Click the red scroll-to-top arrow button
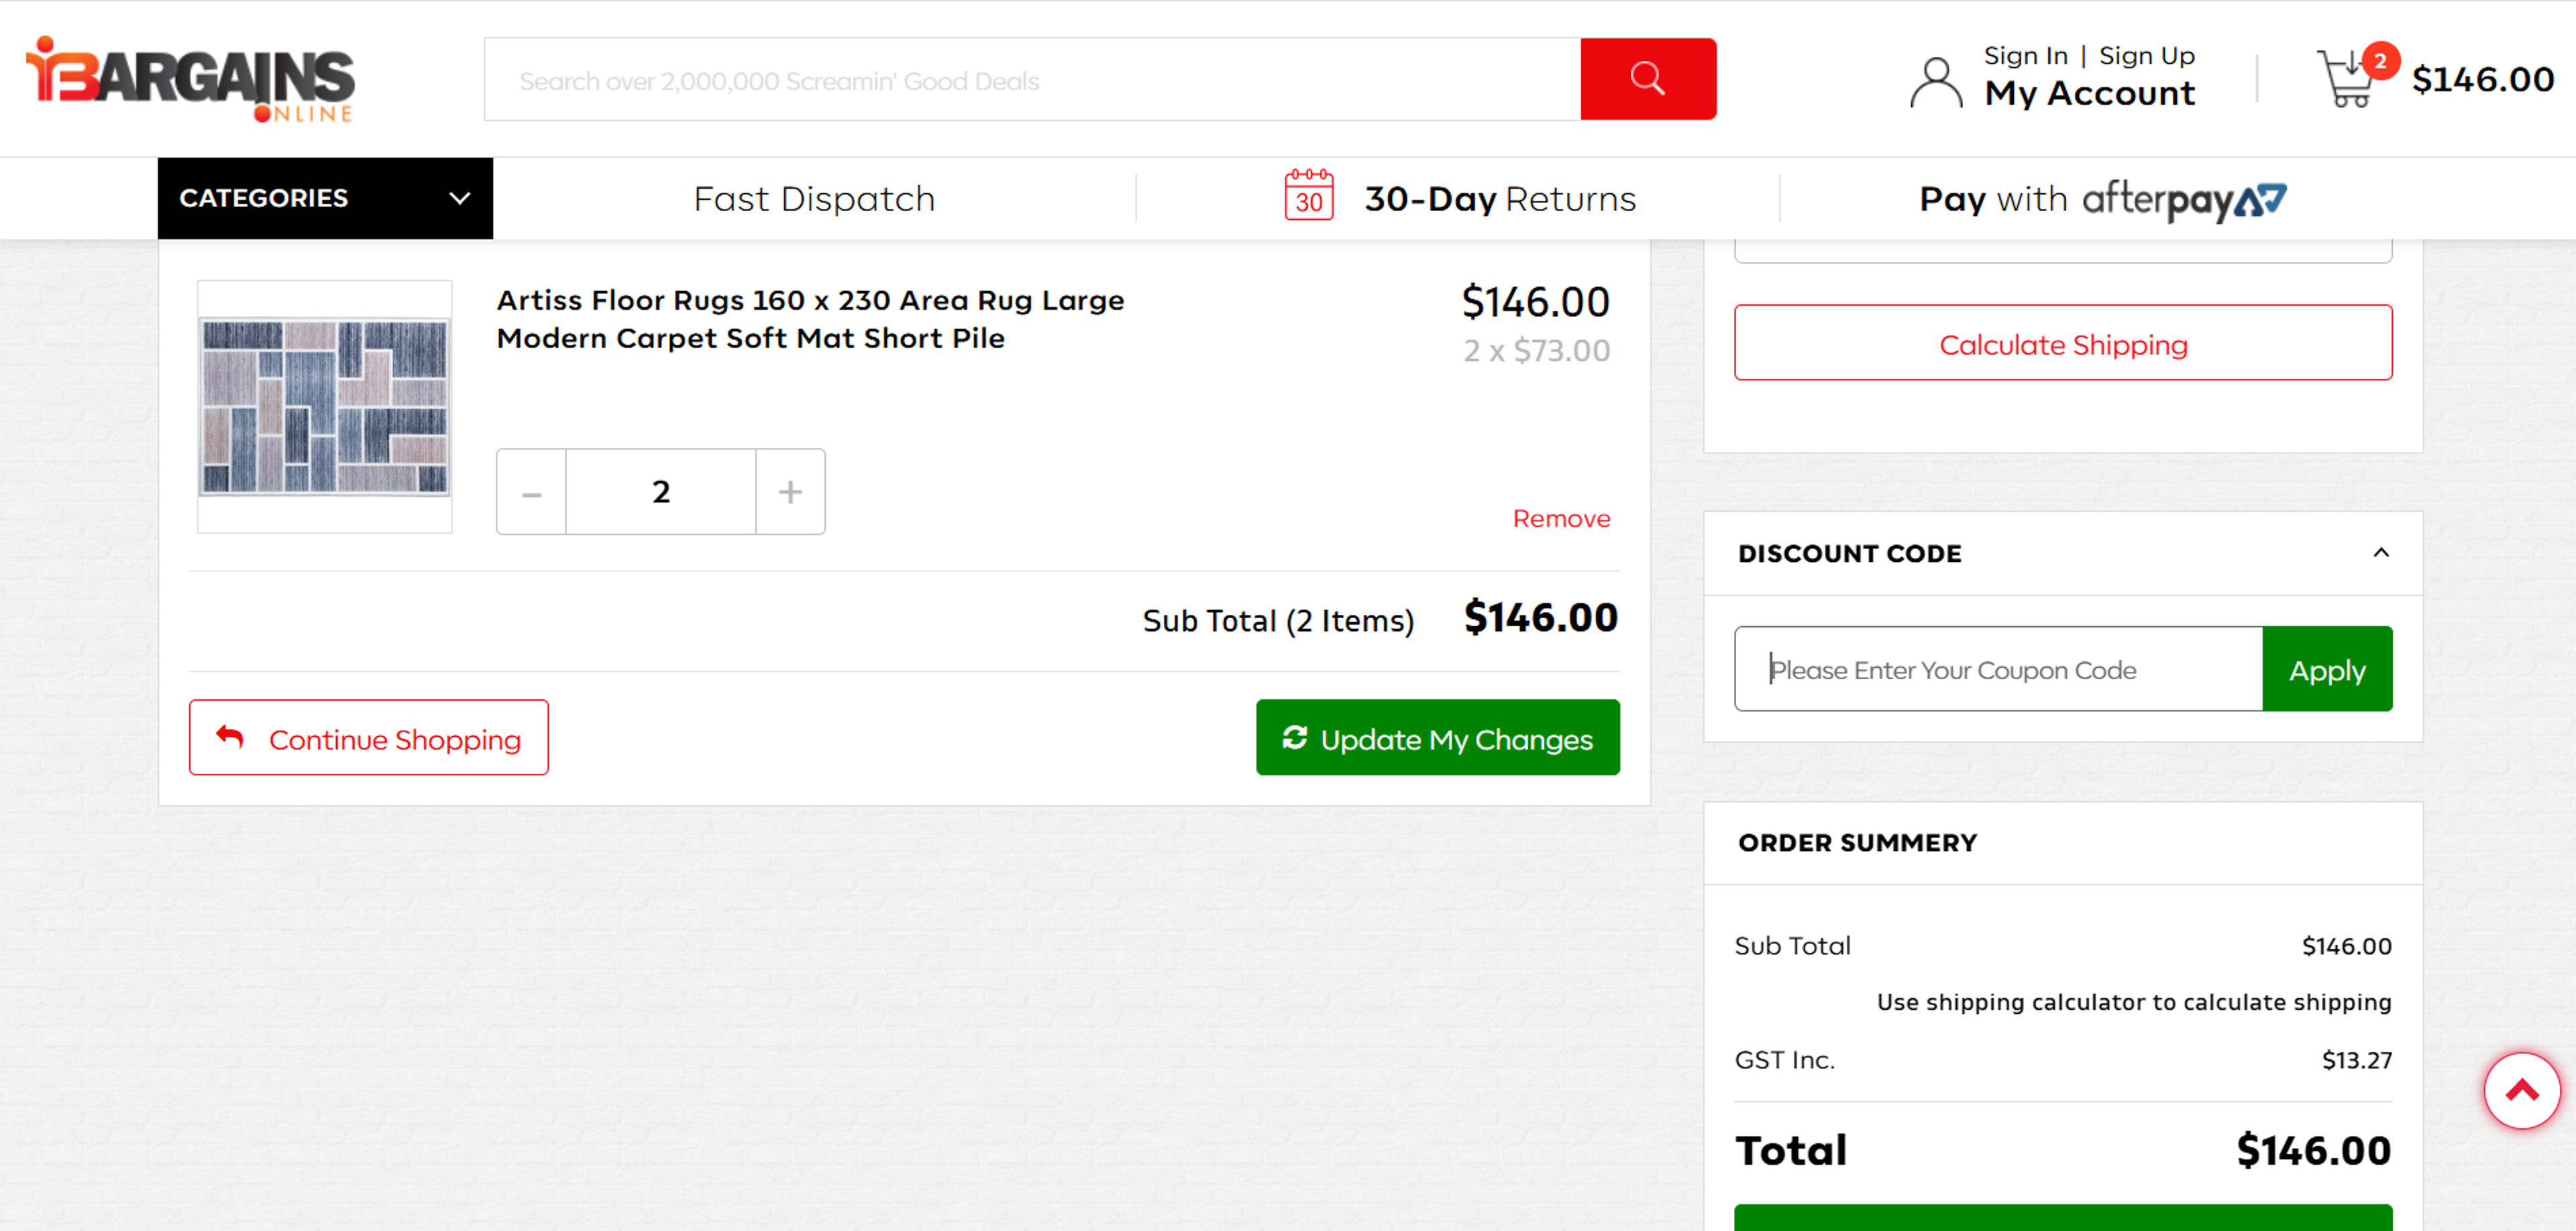This screenshot has height=1231, width=2576. point(2522,1090)
